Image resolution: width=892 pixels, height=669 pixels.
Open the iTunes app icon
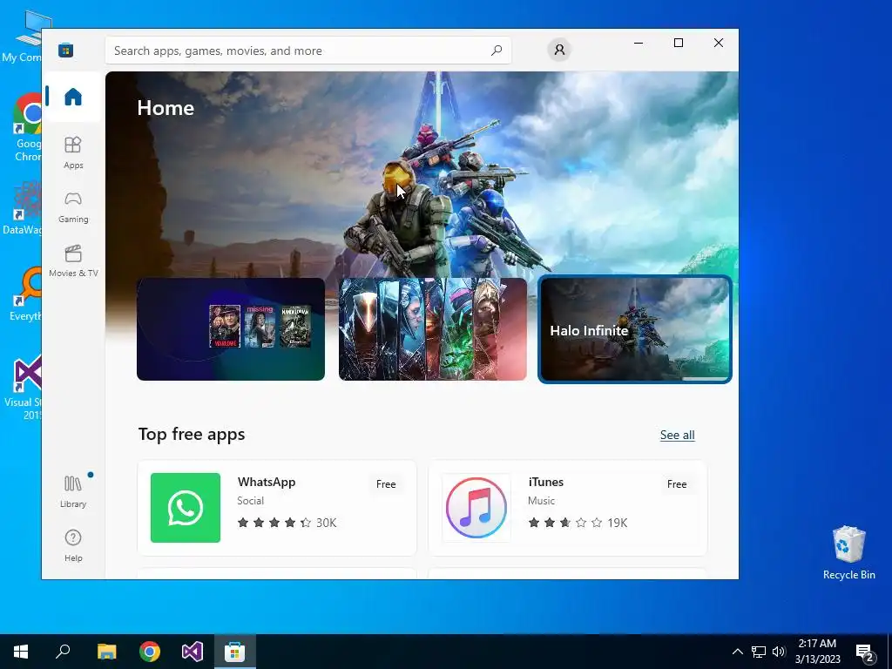point(476,508)
